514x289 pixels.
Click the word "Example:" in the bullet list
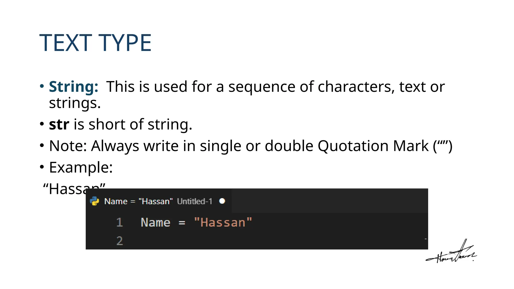coord(81,167)
